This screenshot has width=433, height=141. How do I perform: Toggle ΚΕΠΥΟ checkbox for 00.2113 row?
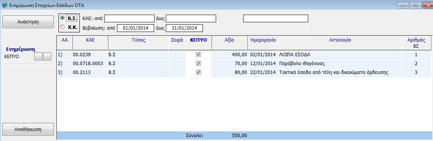pos(198,72)
